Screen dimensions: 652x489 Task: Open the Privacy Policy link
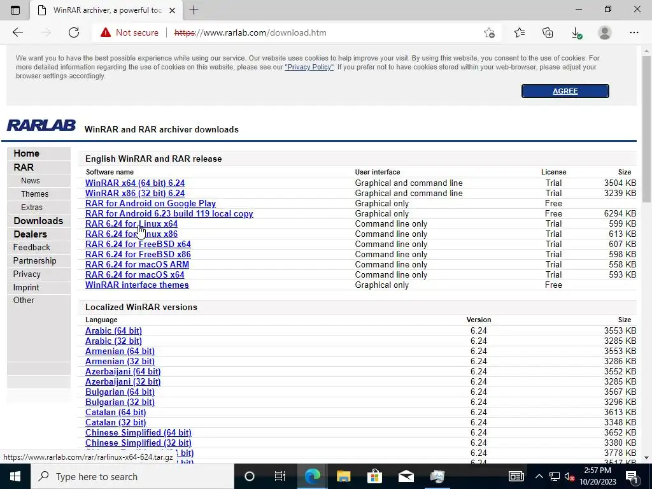pyautogui.click(x=309, y=67)
